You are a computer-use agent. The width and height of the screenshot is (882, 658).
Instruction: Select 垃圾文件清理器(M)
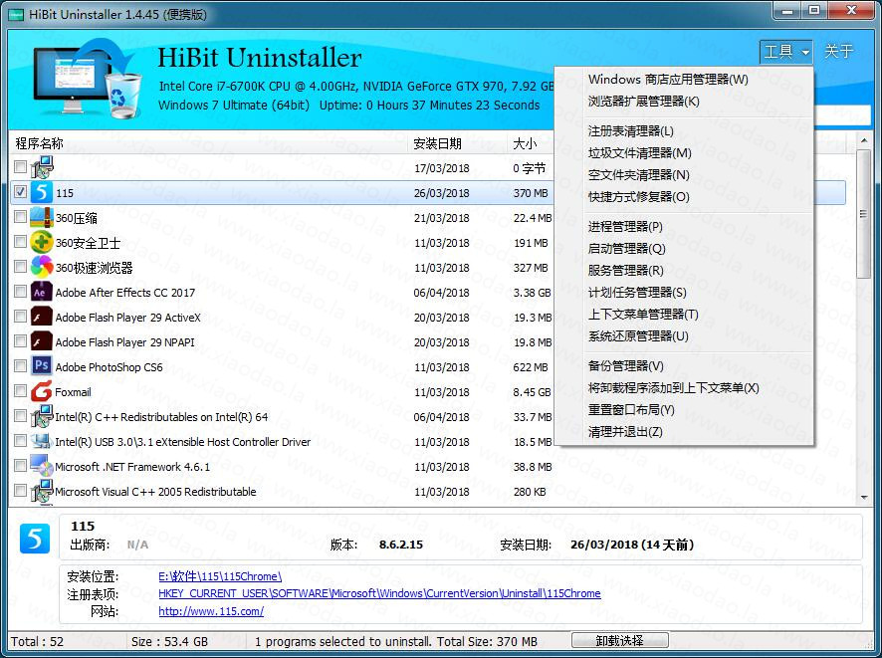[639, 153]
